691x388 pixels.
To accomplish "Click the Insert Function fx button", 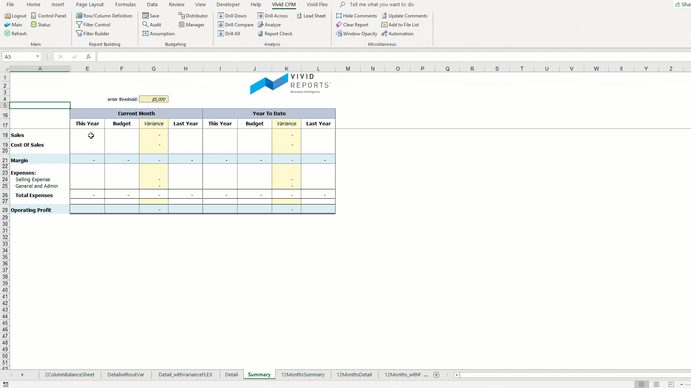I will (x=89, y=57).
